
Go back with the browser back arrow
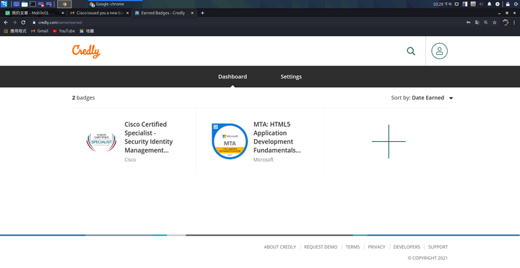(6, 22)
